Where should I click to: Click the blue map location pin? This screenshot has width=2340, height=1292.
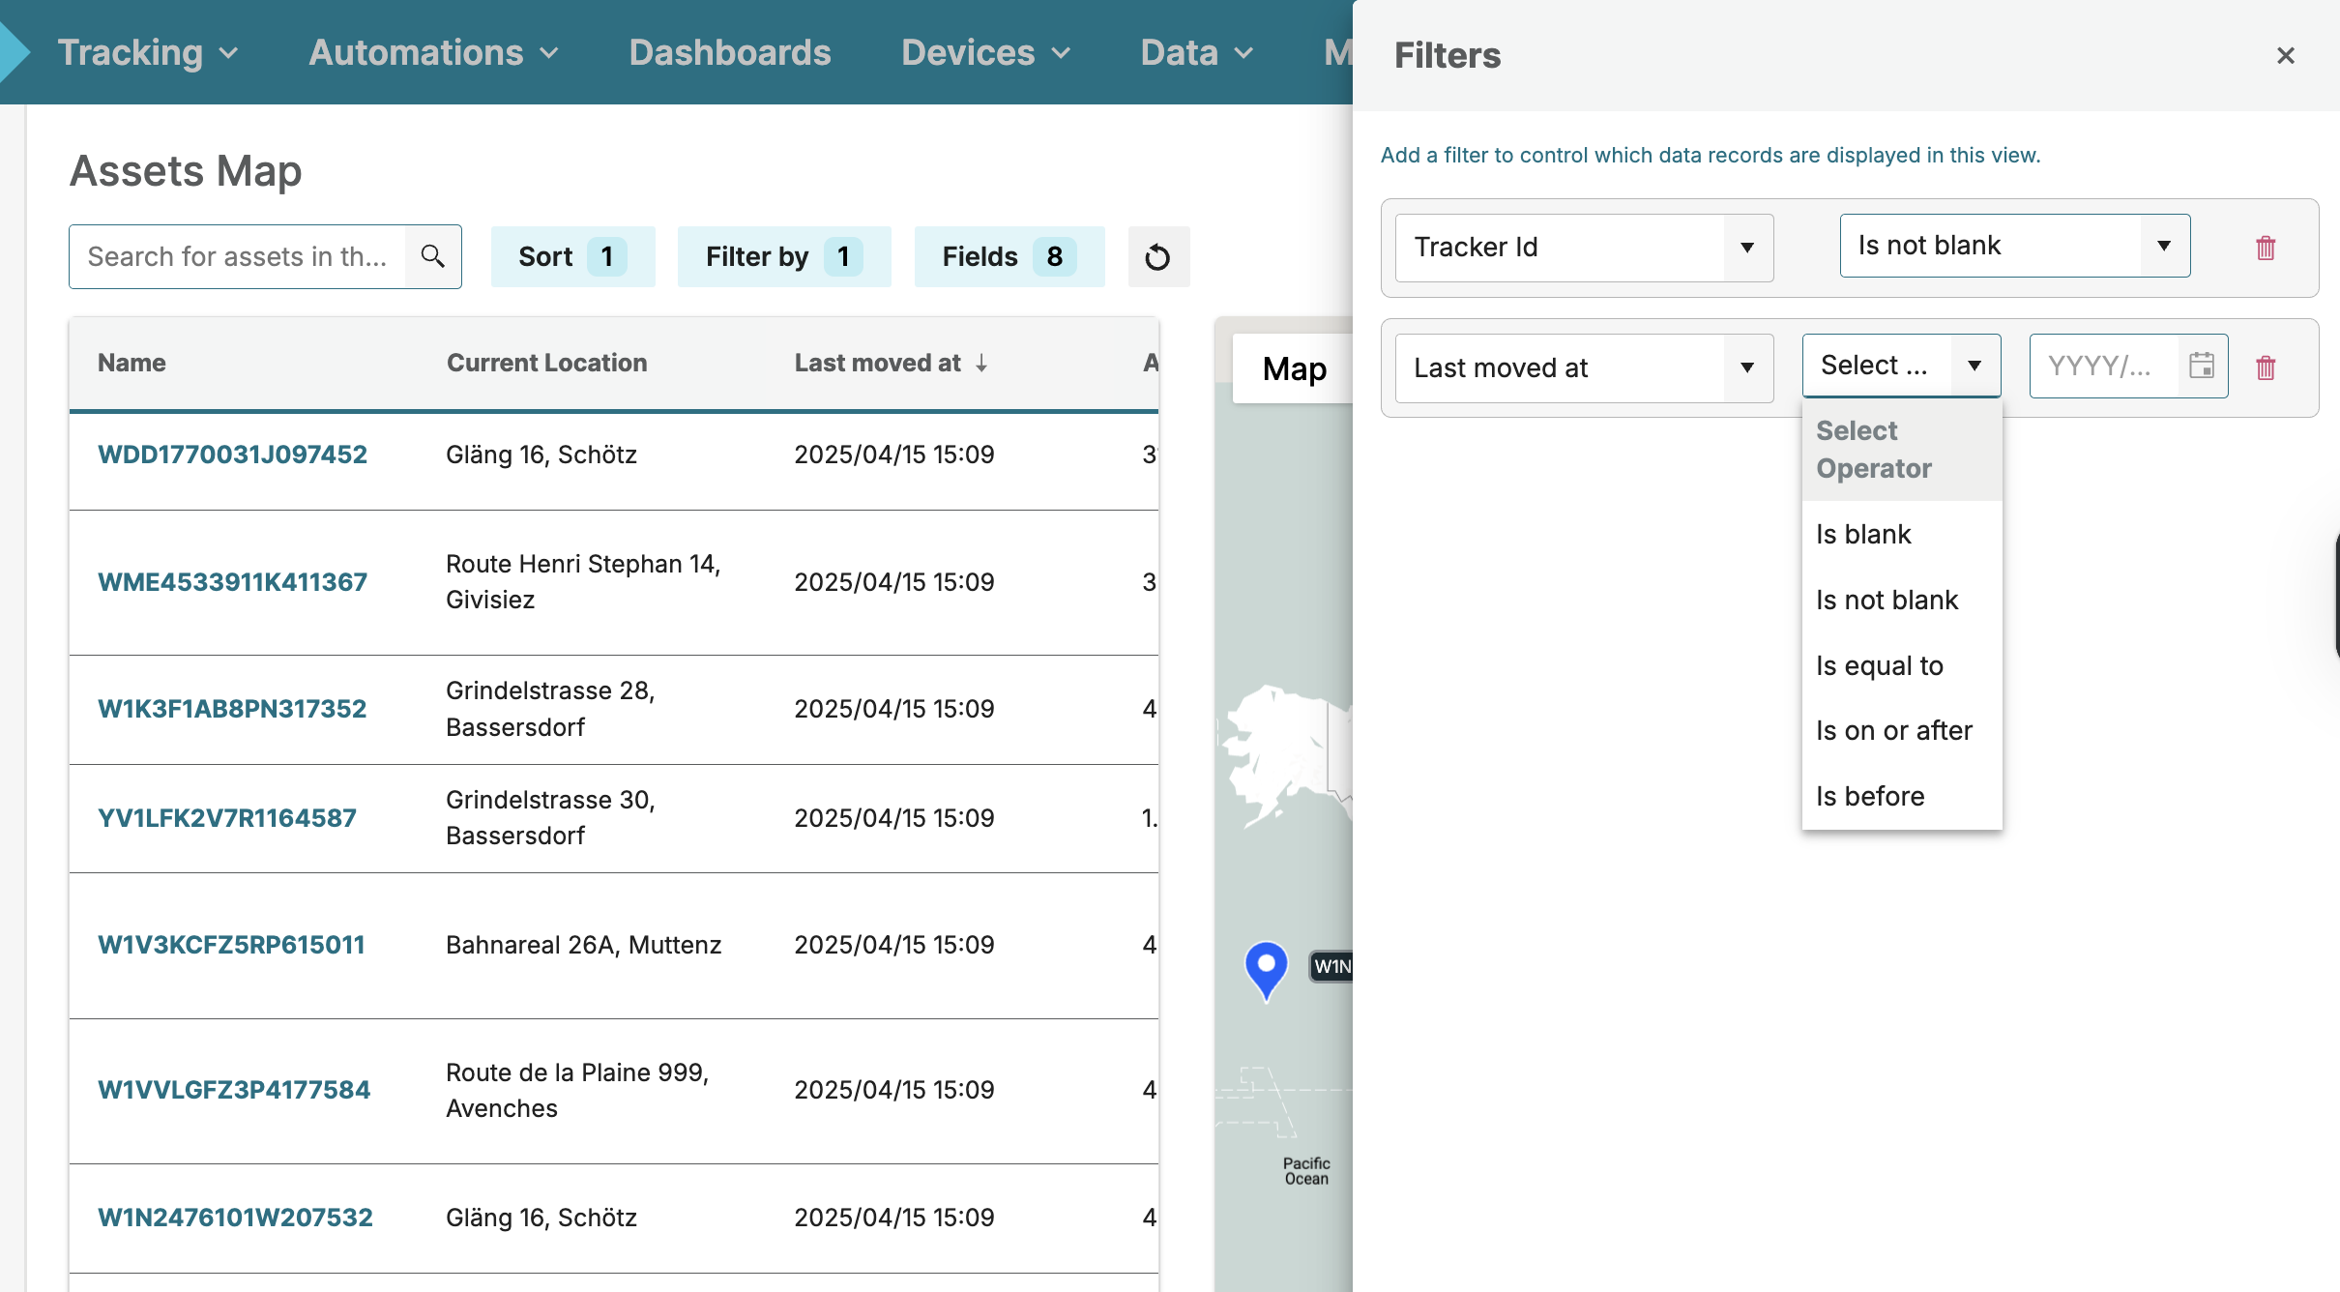coord(1266,967)
